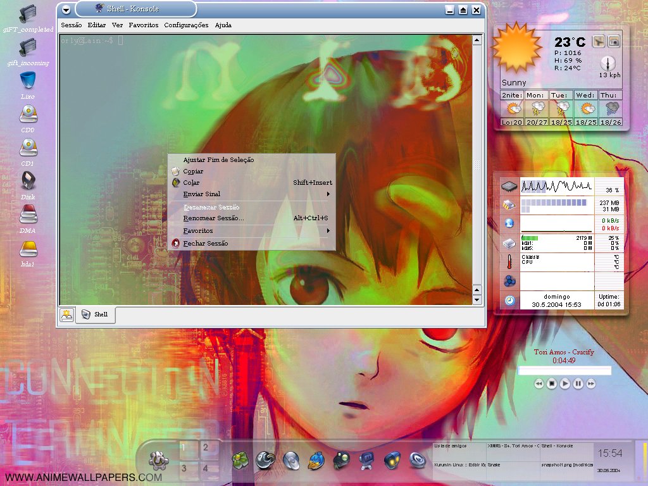Select the Lixo trash icon
Viewport: 648px width, 486px height.
[x=28, y=80]
